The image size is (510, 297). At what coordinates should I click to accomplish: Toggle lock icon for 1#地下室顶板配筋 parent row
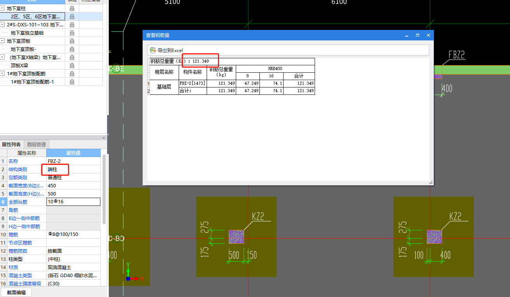[x=72, y=73]
